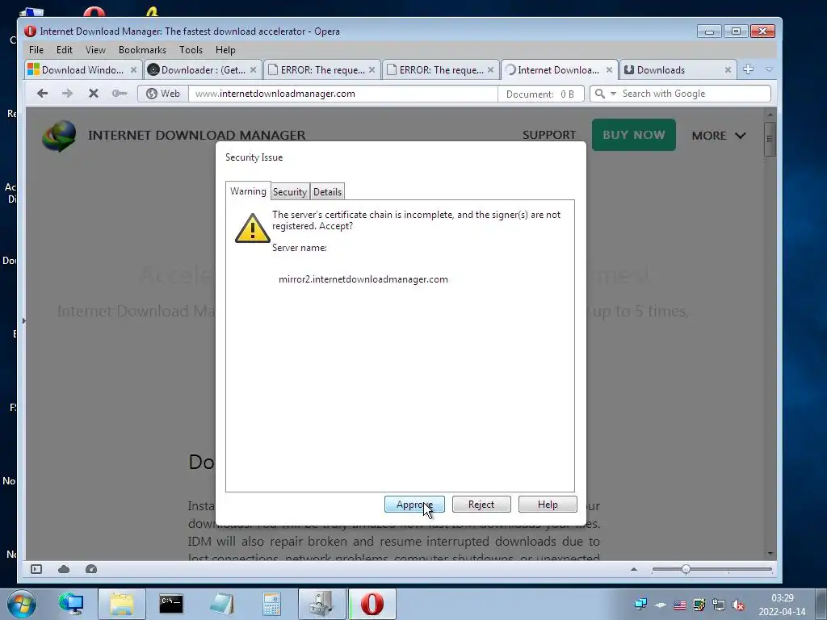Open the Windows Start menu
This screenshot has height=620, width=827.
pos(22,604)
